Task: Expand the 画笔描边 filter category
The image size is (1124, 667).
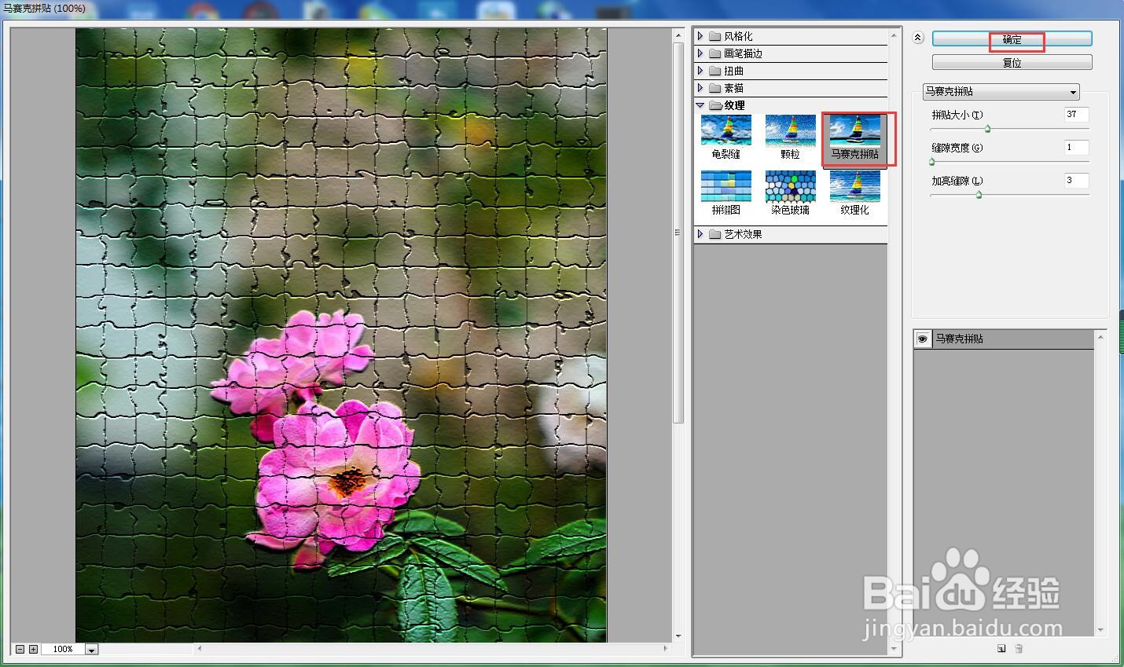Action: tap(700, 53)
